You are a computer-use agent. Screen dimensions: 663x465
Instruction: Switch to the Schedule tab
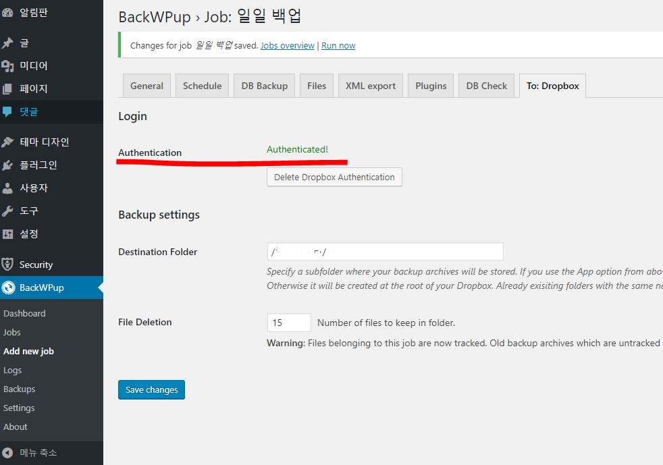pyautogui.click(x=202, y=86)
